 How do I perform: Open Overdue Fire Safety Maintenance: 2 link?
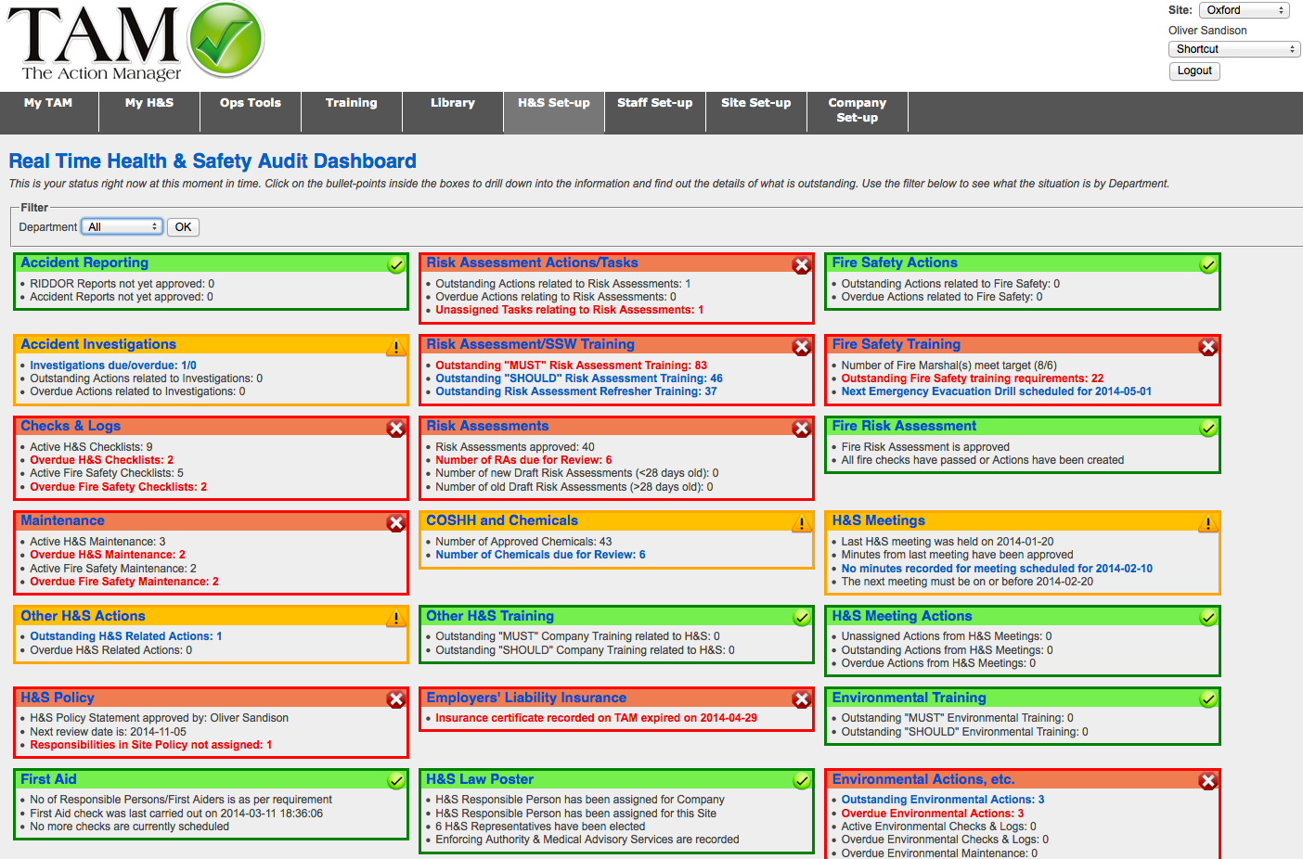coord(124,582)
